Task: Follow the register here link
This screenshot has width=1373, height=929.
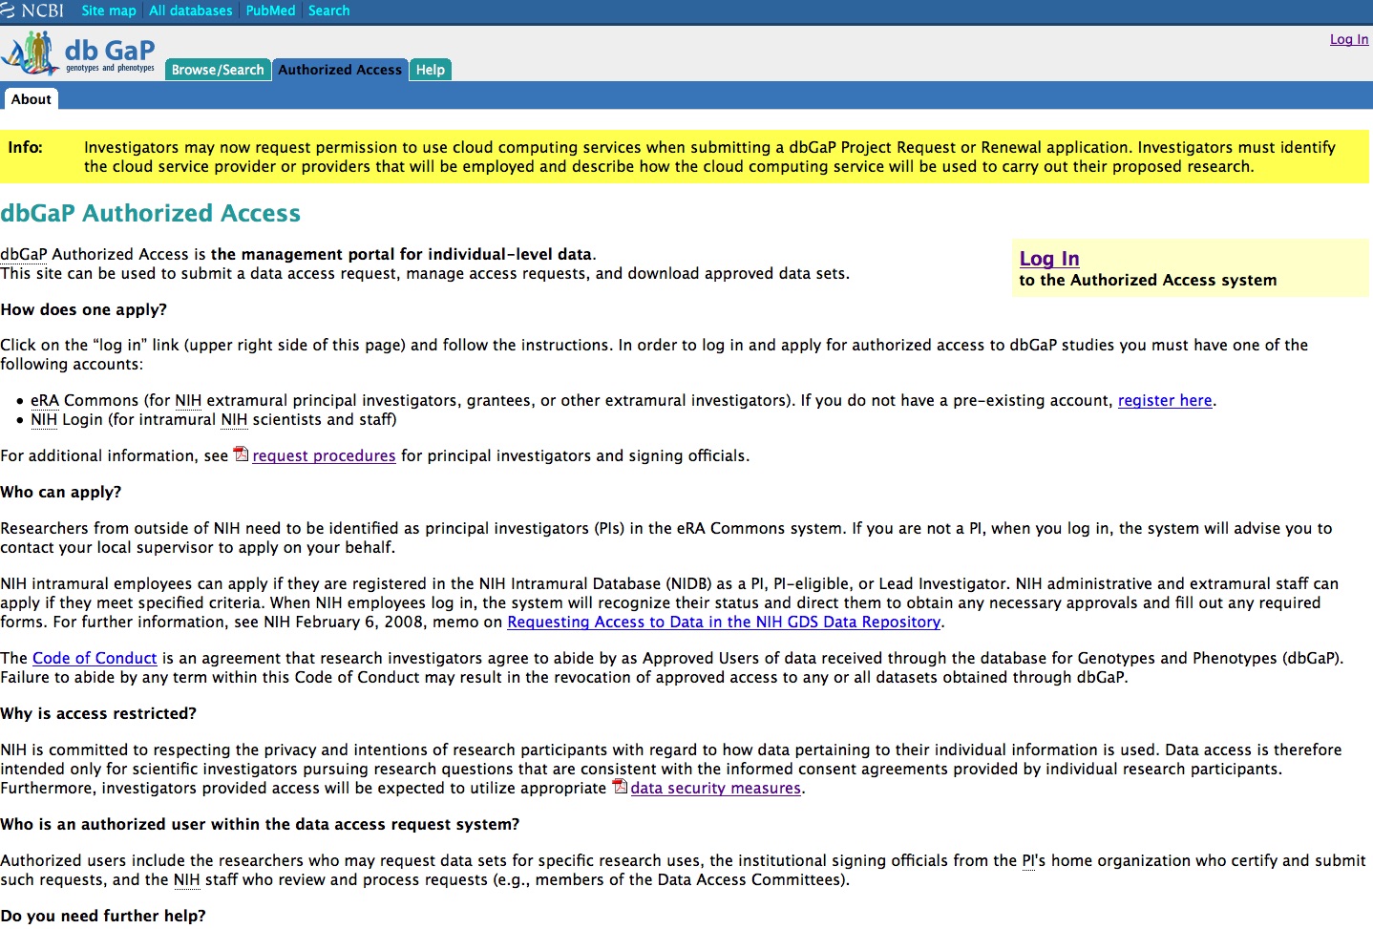Action: 1164,401
